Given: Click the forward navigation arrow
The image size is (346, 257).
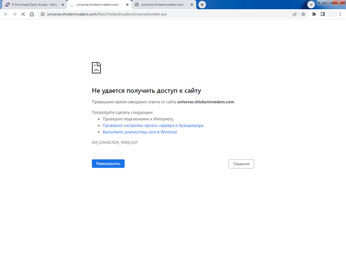Looking at the screenshot, I should point(14,14).
